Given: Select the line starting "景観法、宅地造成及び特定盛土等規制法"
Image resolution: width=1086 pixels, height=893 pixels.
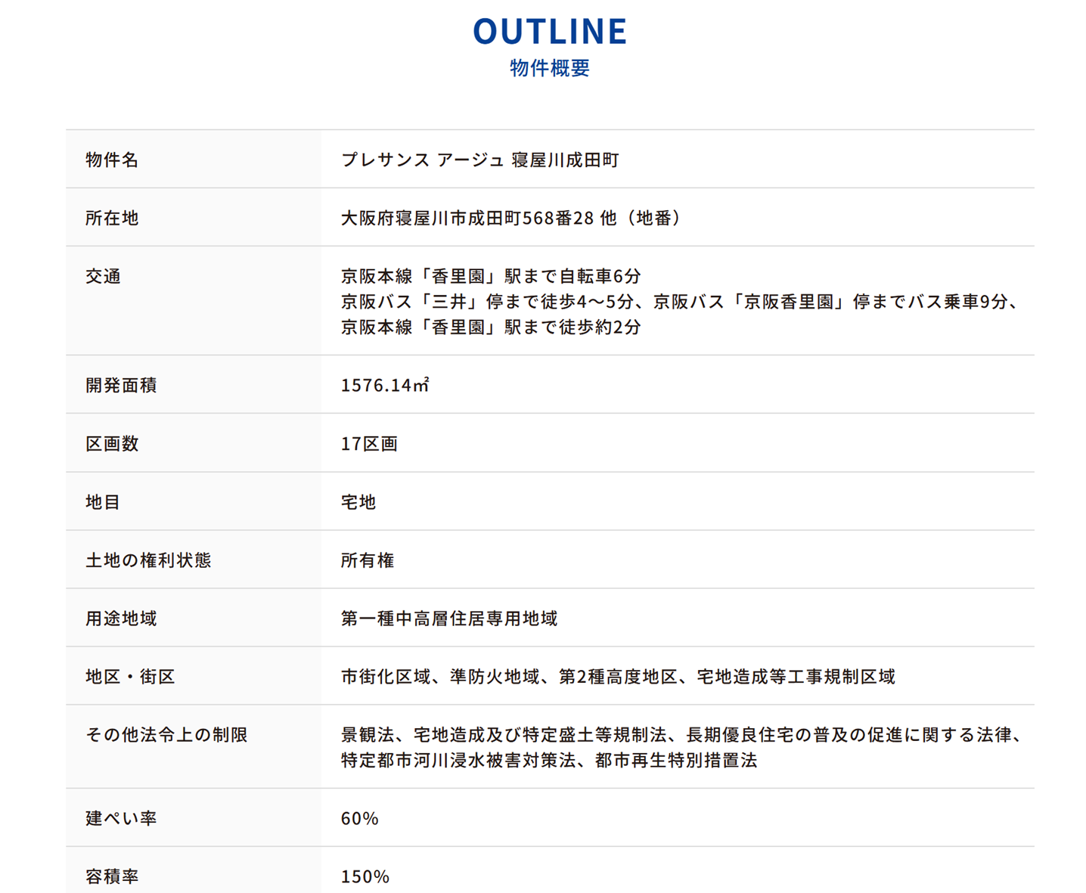Looking at the screenshot, I should 683,734.
